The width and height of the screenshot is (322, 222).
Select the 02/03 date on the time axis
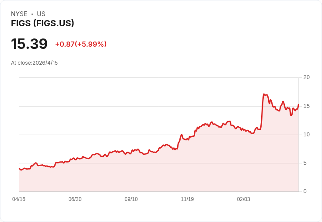244,199
